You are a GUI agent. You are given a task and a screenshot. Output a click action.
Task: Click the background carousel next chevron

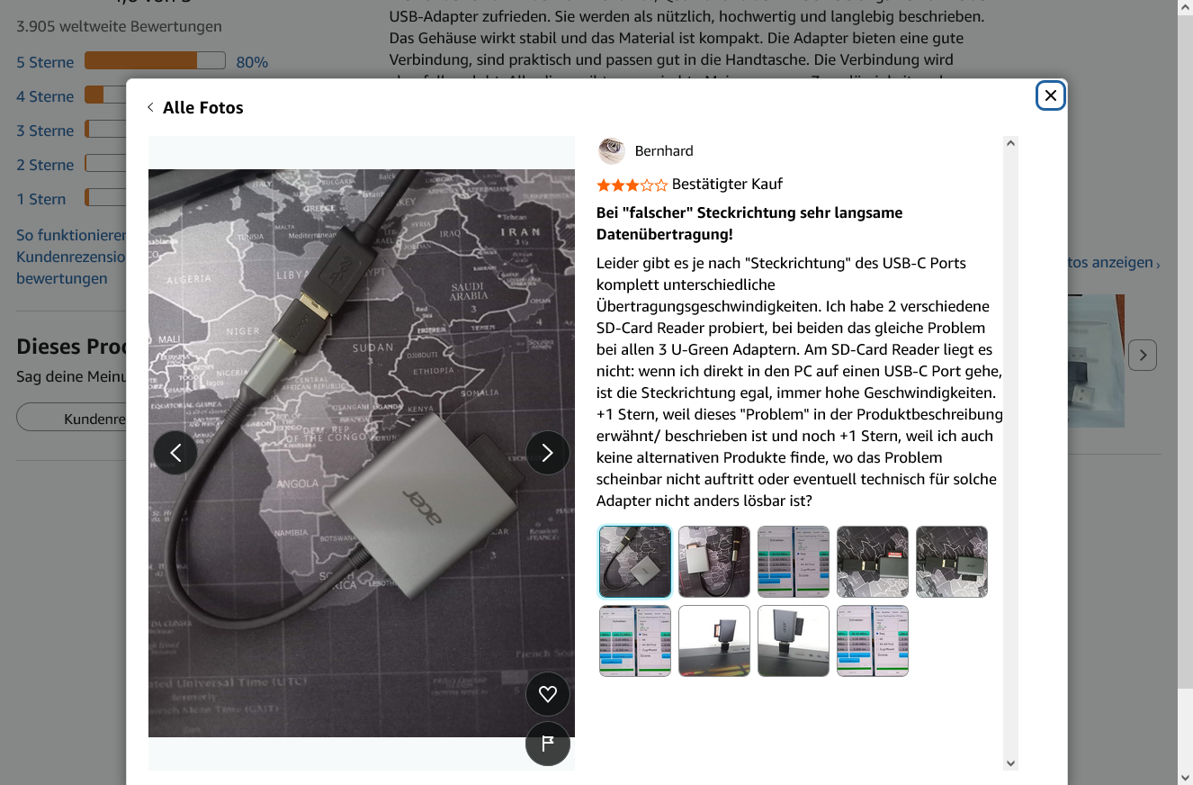pos(1143,356)
